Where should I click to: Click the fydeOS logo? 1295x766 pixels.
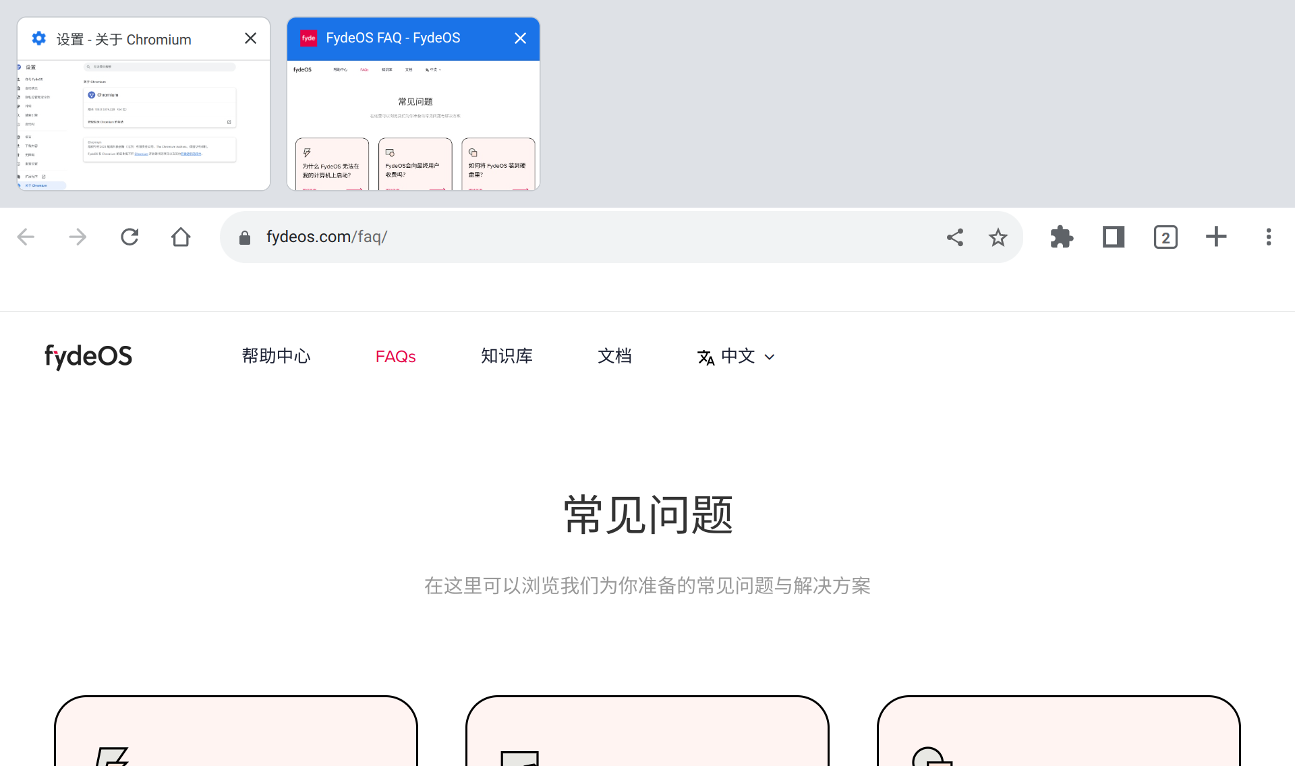88,356
